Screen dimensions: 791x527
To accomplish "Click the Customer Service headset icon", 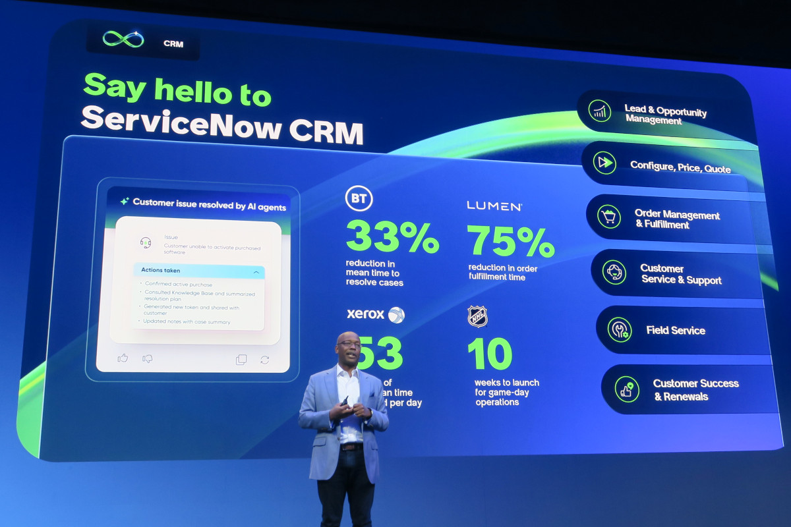I will (614, 271).
